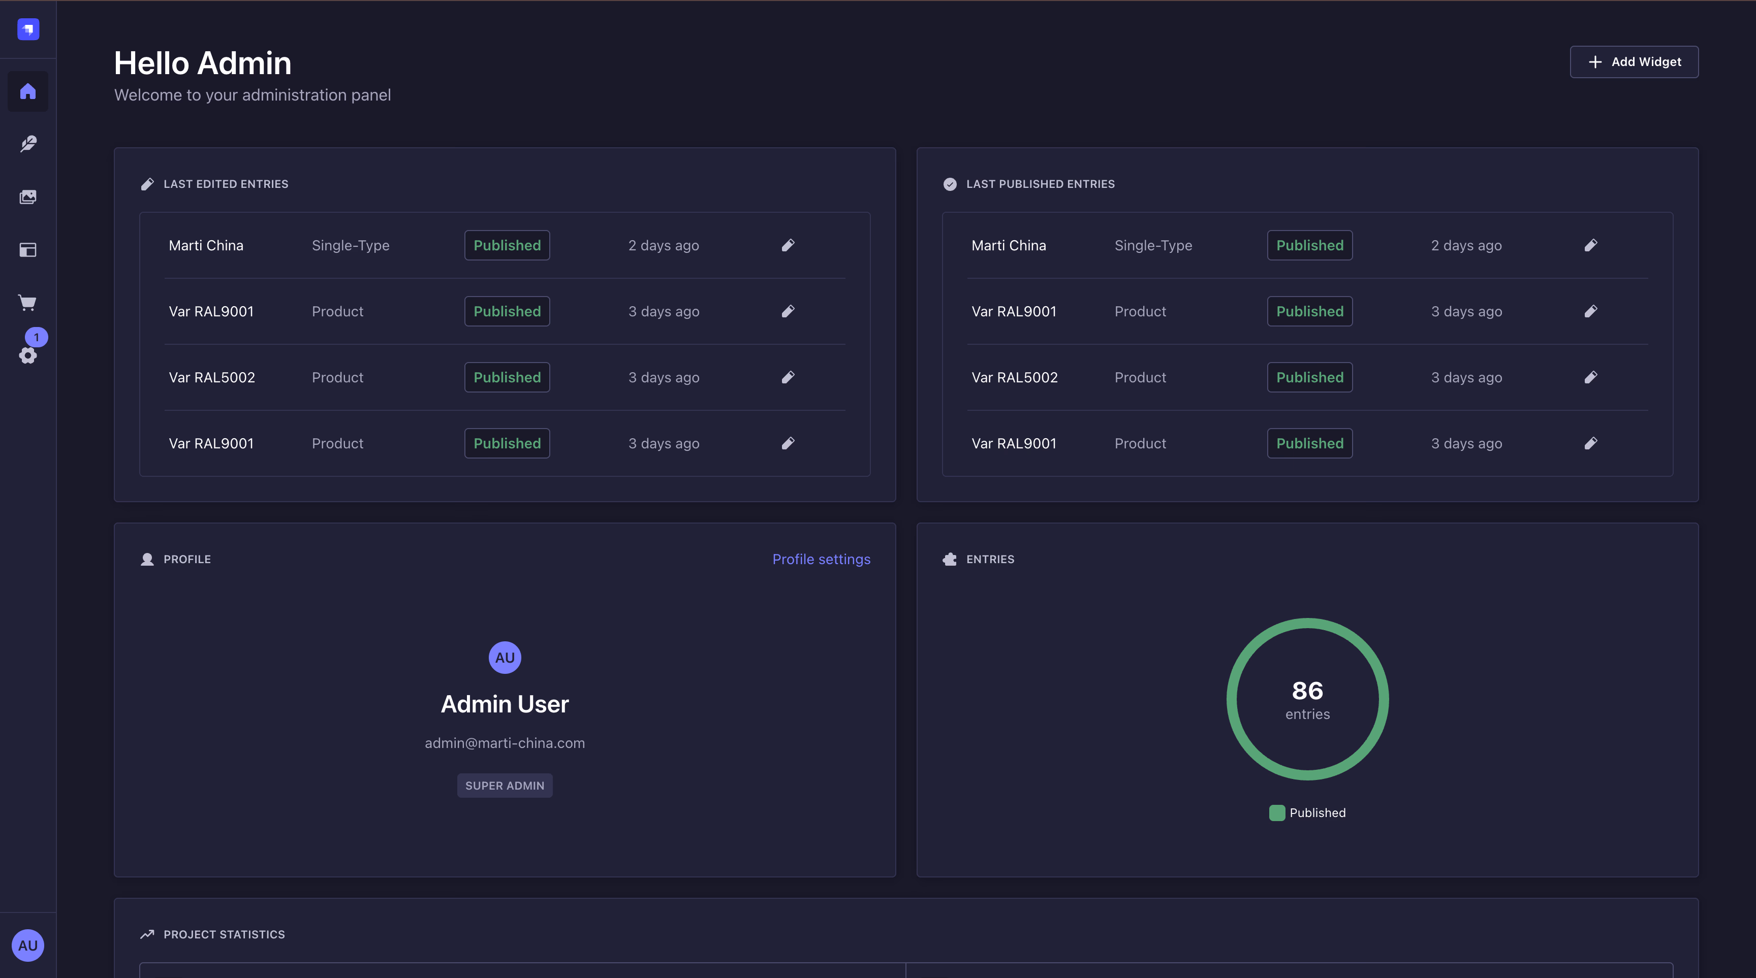The image size is (1756, 978).
Task: Edit Var RAL5002 in Last Edited Entries
Action: click(788, 377)
